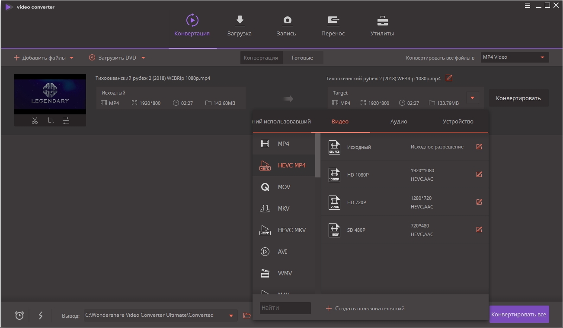
Task: Open output folder icon
Action: (x=247, y=315)
